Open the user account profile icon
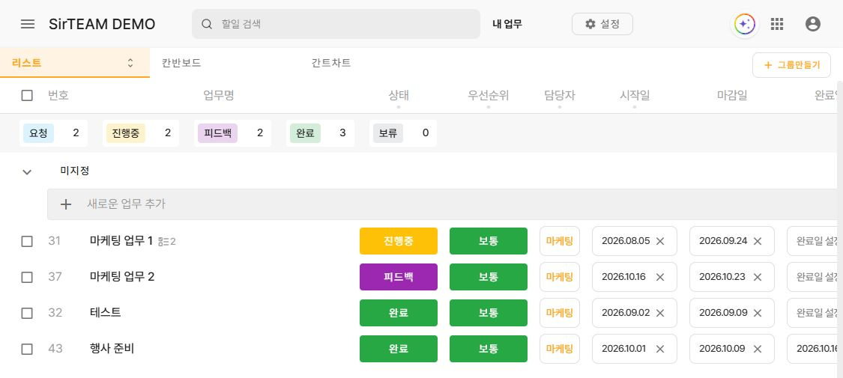 point(813,24)
